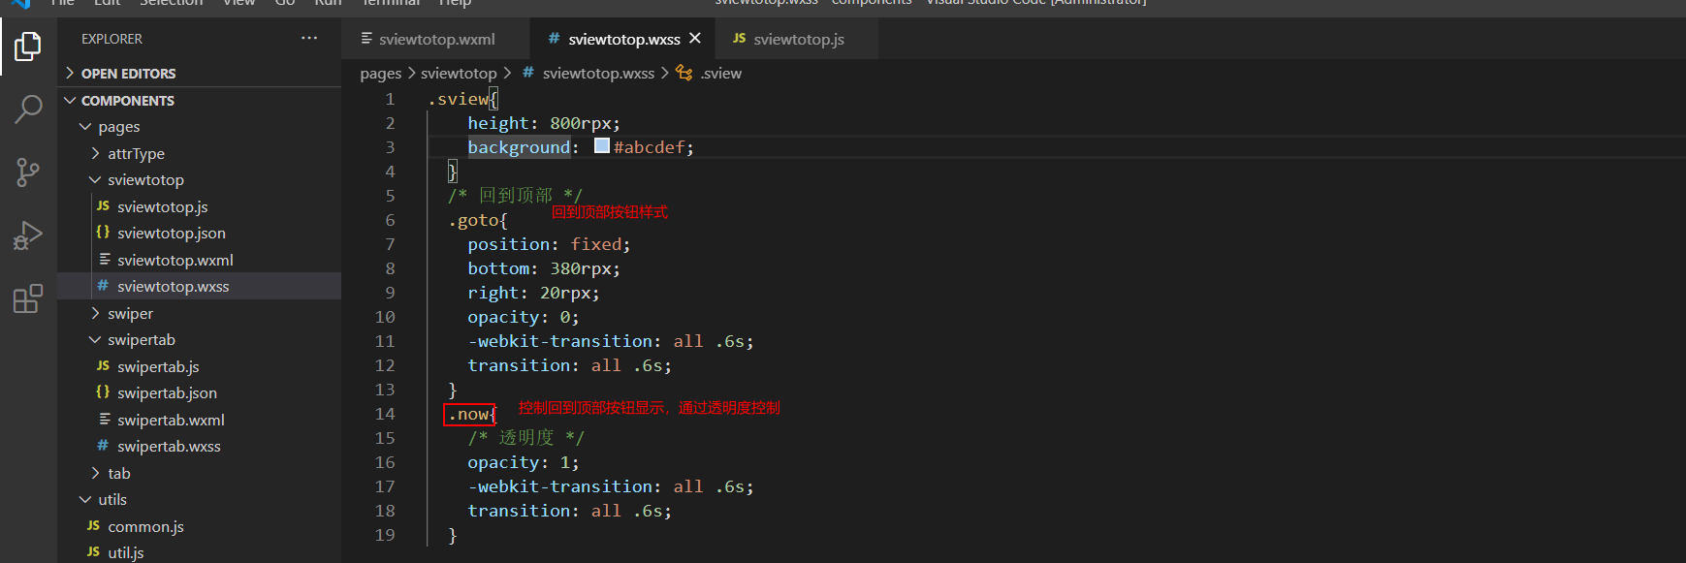Click JS icon of util.js file

pyautogui.click(x=93, y=552)
